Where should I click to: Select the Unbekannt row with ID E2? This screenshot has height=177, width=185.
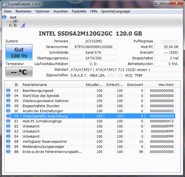(x=90, y=126)
